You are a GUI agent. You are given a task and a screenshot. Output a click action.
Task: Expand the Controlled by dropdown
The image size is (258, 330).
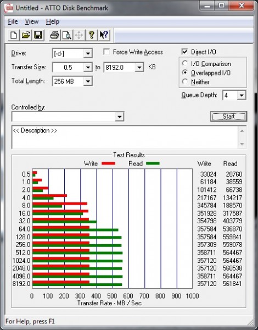coord(119,117)
